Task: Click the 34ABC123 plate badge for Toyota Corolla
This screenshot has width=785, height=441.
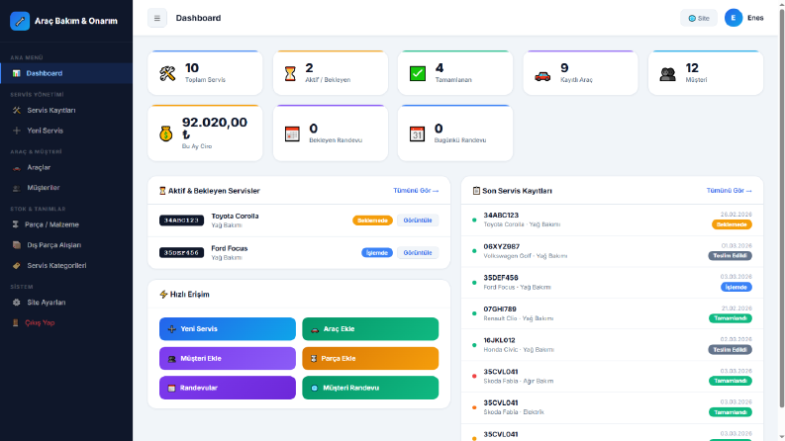Action: [182, 220]
